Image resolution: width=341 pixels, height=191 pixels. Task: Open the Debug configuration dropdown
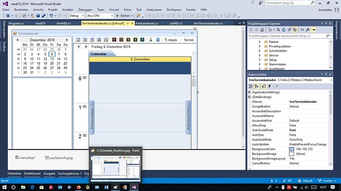(x=77, y=16)
